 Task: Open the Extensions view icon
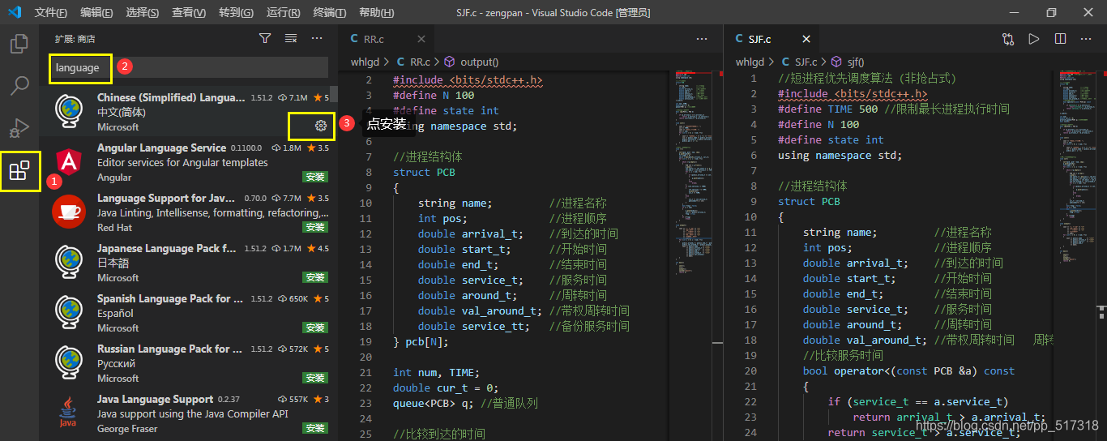point(19,170)
